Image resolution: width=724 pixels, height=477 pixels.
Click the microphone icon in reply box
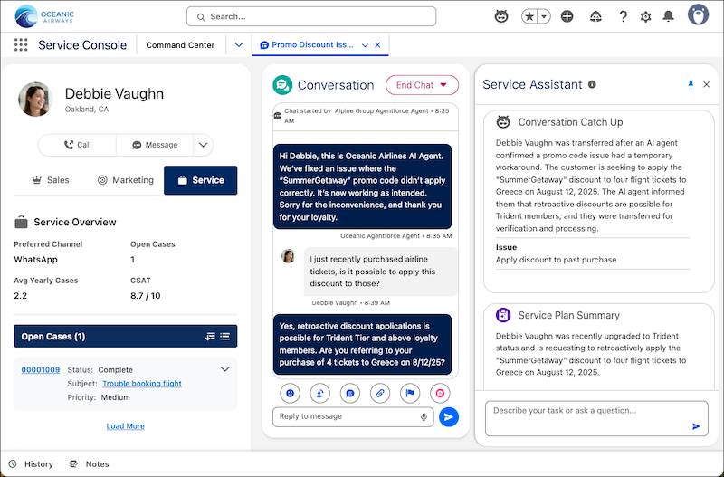[424, 417]
